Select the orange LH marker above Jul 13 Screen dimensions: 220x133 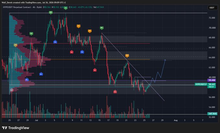click(x=90, y=31)
